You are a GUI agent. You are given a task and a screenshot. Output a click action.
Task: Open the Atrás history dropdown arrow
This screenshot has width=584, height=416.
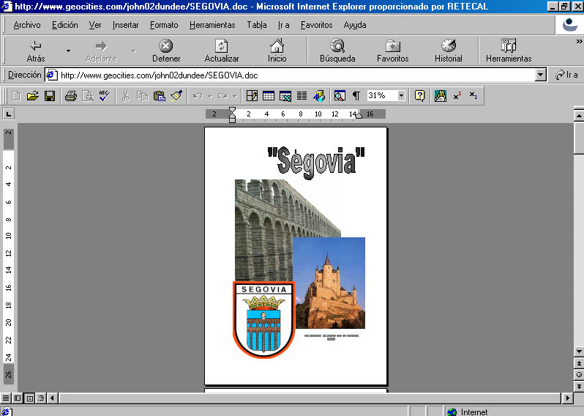pyautogui.click(x=68, y=51)
